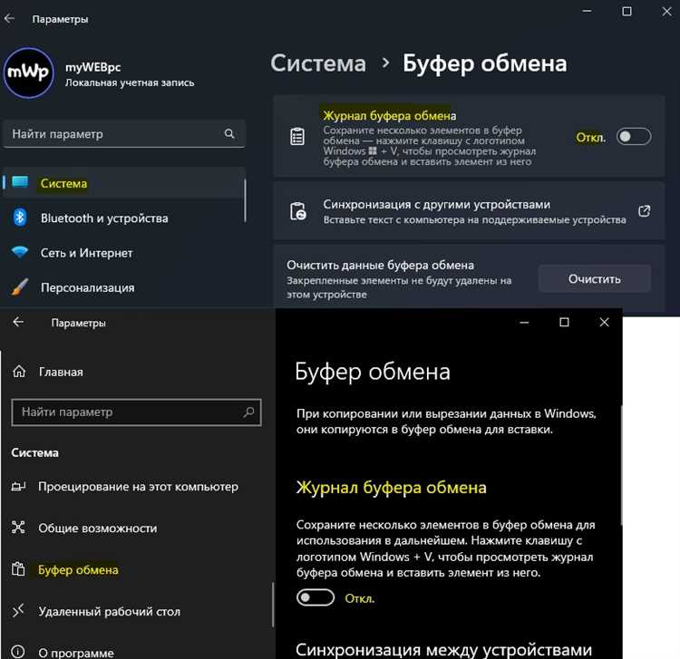Minimize the top Параметры window

[587, 11]
